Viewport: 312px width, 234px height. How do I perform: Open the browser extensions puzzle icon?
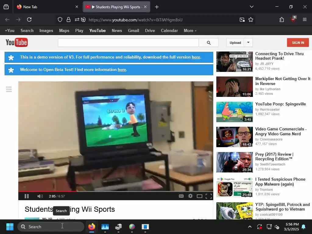tap(282, 19)
